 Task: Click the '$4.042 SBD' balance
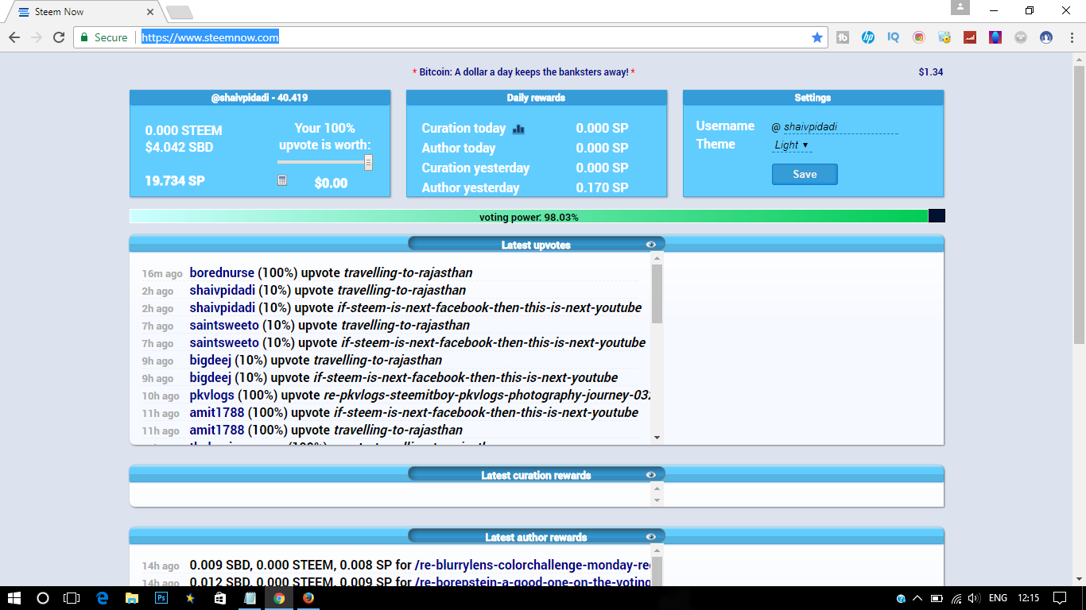179,147
